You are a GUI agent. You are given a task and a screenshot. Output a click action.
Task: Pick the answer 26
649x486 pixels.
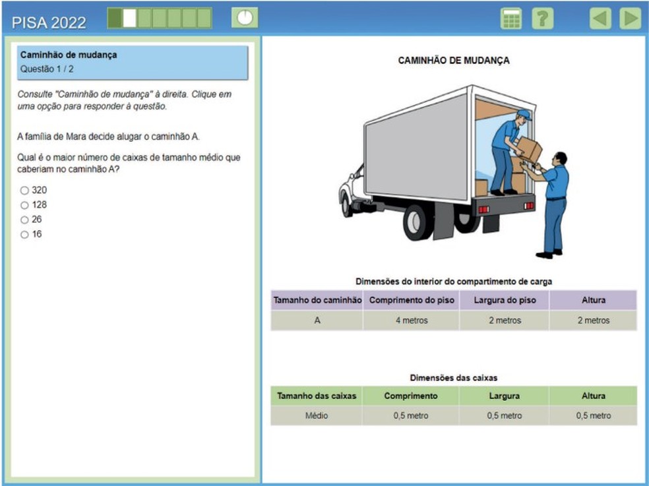click(x=25, y=220)
